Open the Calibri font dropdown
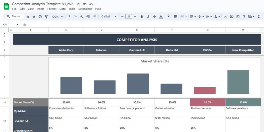This screenshot has width=264, height=132. [x=109, y=16]
